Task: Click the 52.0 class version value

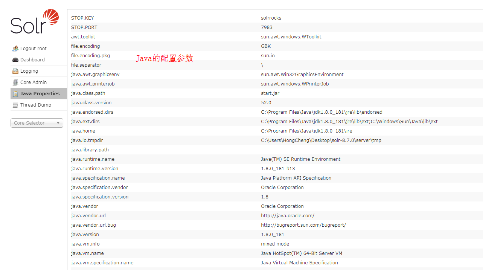Action: [266, 102]
